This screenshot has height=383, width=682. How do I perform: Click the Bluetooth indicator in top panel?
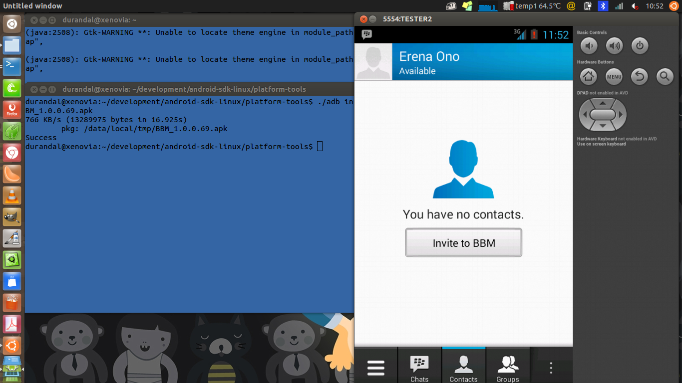coord(603,6)
